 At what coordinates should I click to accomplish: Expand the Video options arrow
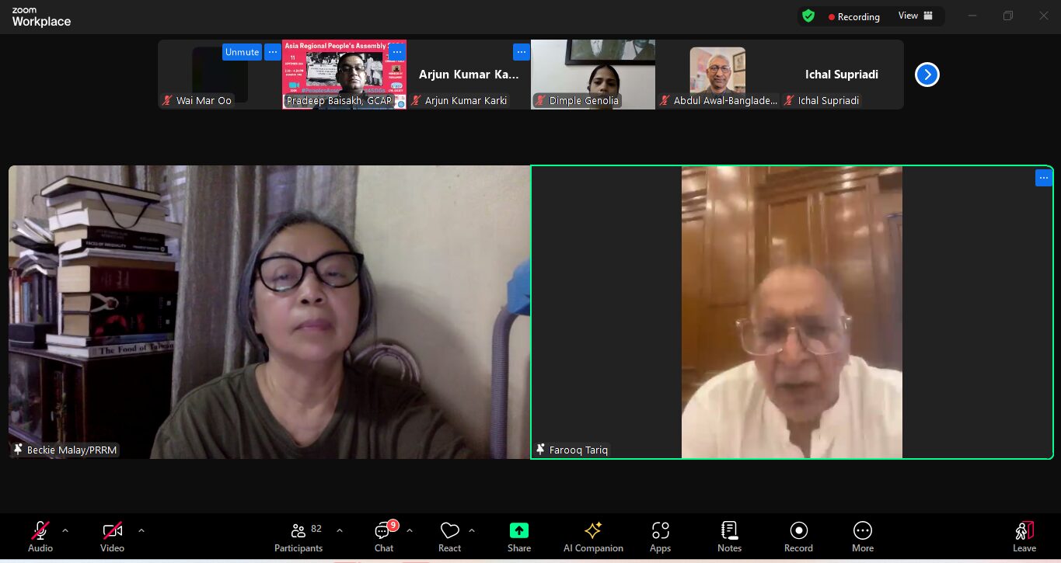point(141,530)
